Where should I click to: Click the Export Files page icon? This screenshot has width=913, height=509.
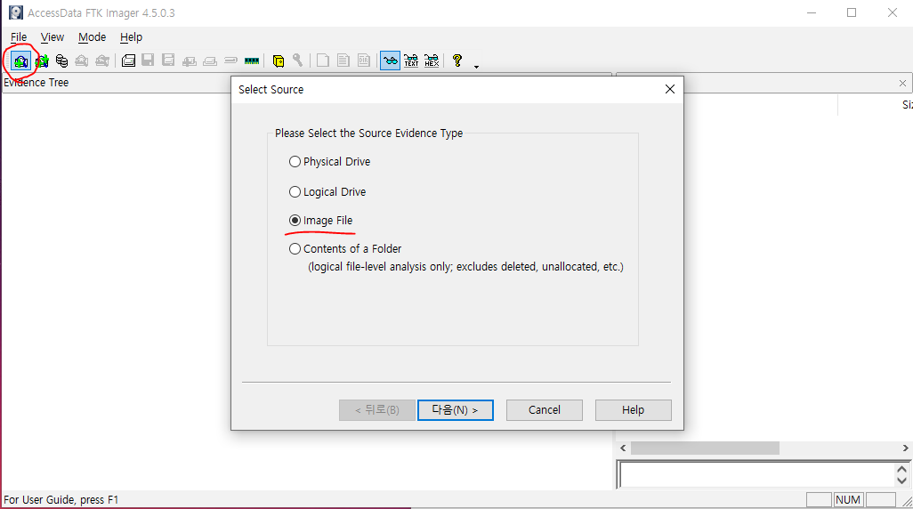323,60
